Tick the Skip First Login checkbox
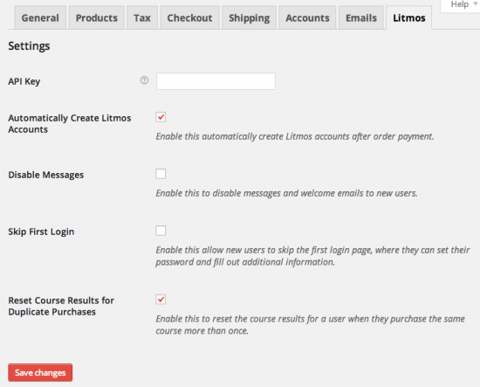Viewport: 480px width, 387px height. coord(161,231)
